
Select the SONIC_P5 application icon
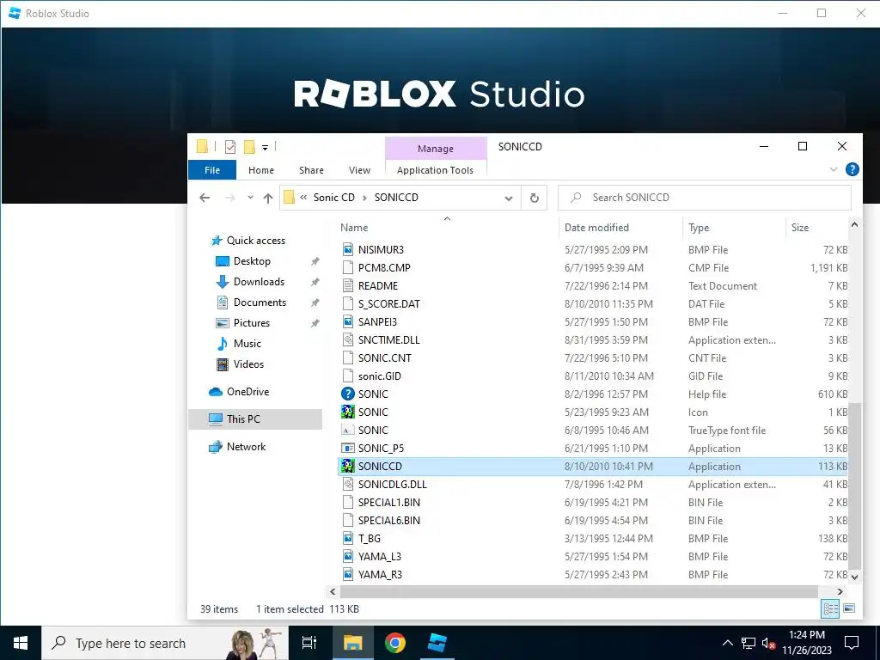pos(348,448)
